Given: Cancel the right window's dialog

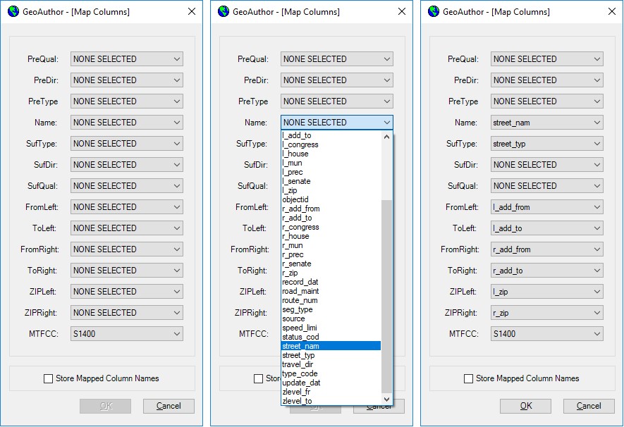Looking at the screenshot, I should click(x=589, y=406).
